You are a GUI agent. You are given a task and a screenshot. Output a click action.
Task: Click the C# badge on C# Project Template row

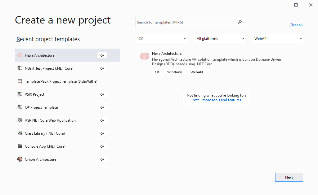click(102, 107)
